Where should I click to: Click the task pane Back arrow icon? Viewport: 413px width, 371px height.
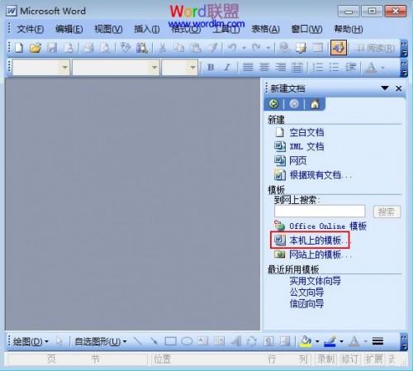(273, 104)
